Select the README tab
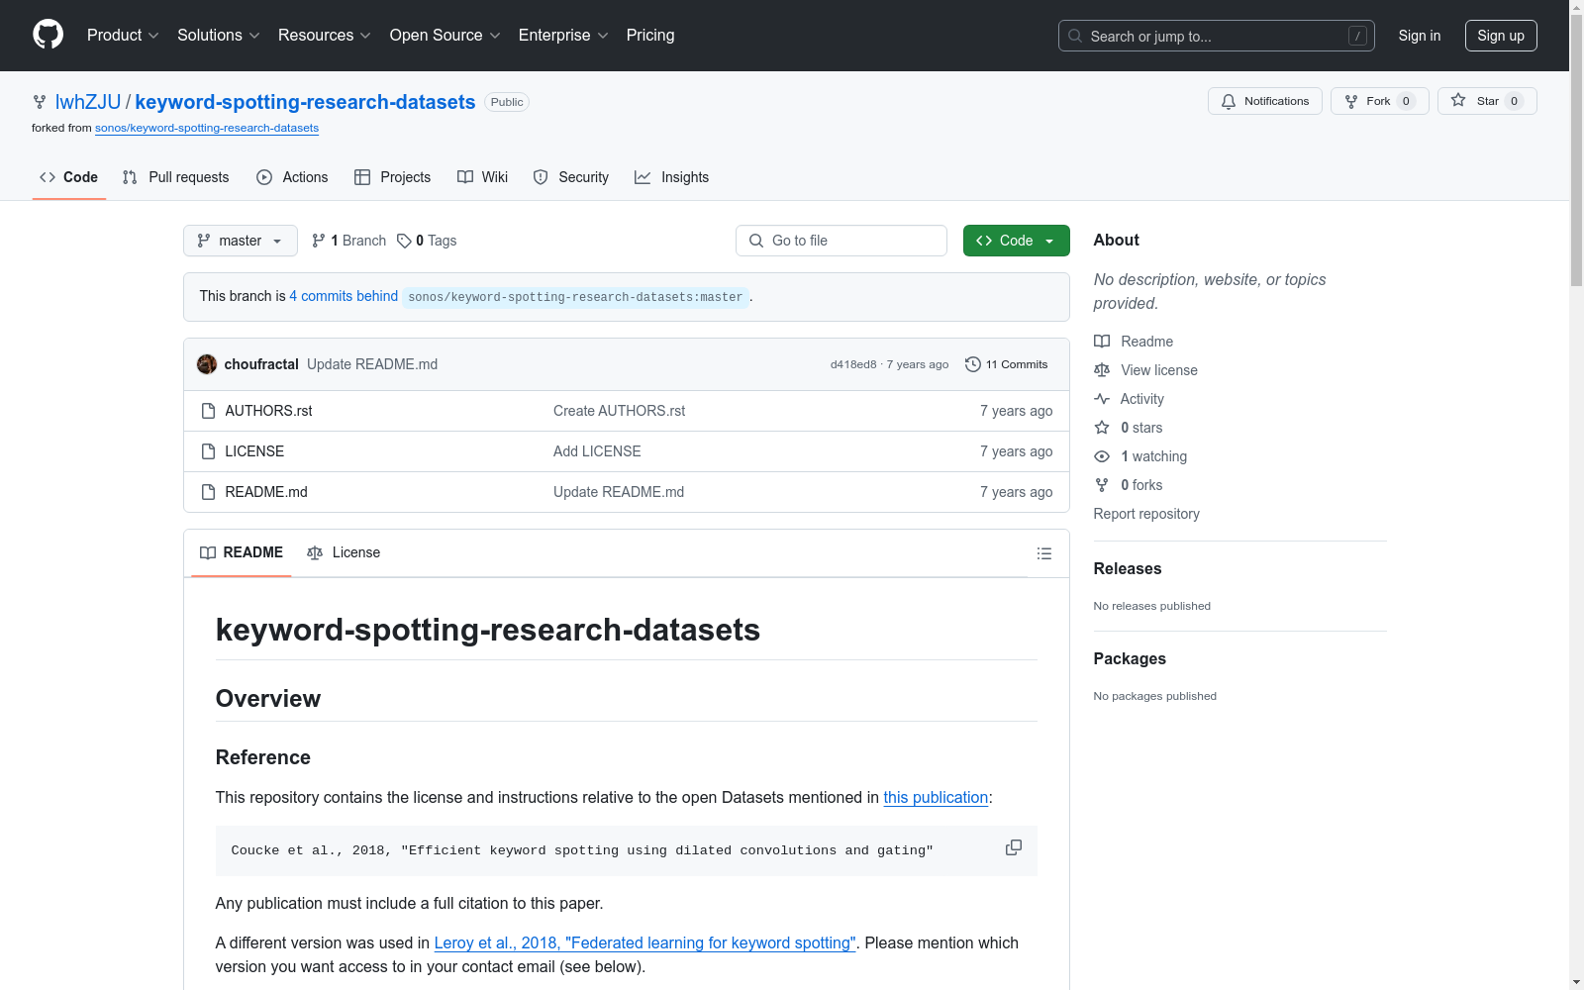Image resolution: width=1584 pixels, height=990 pixels. click(242, 552)
